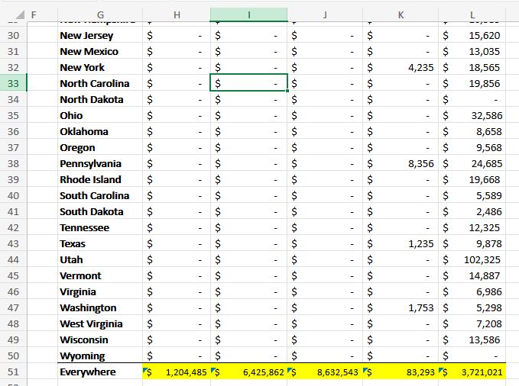Click the 'Everywhere' total label cell

point(100,372)
